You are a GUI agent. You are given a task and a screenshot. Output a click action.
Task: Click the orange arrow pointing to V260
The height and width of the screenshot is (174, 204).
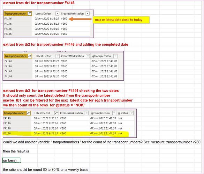pyautogui.click(x=80, y=19)
